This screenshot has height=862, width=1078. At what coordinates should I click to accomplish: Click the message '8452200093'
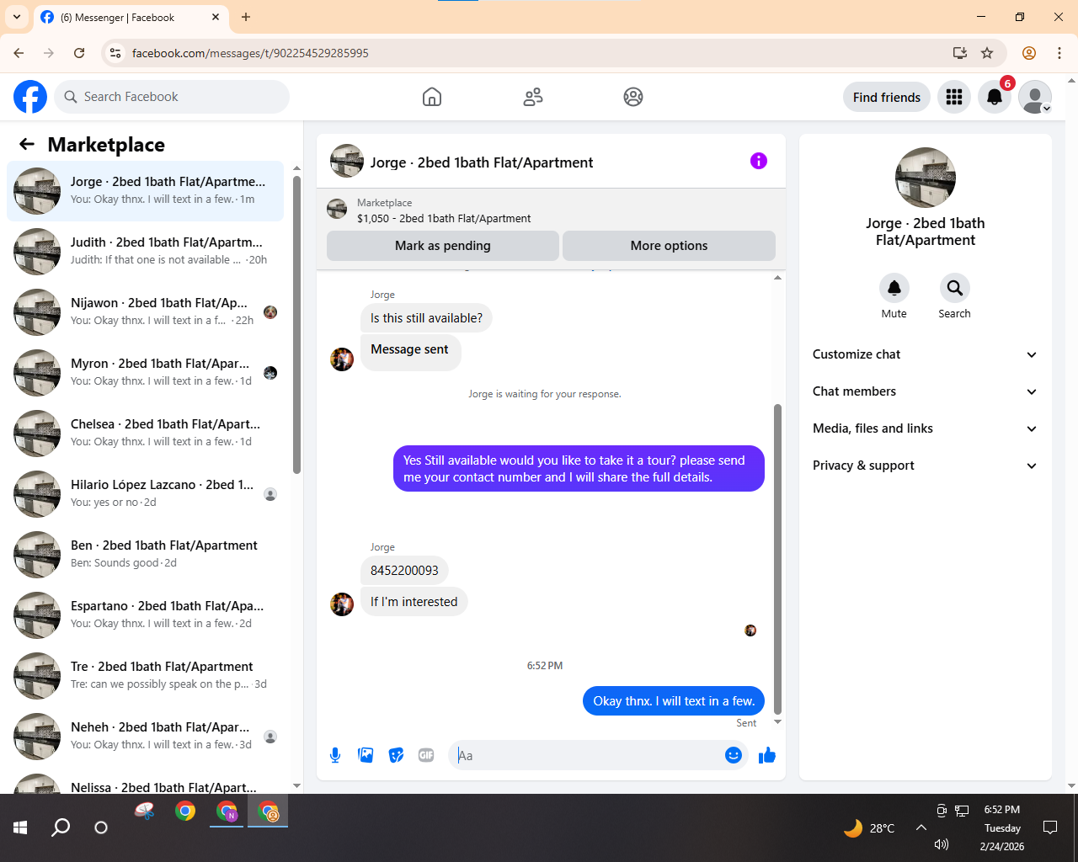[x=404, y=571]
